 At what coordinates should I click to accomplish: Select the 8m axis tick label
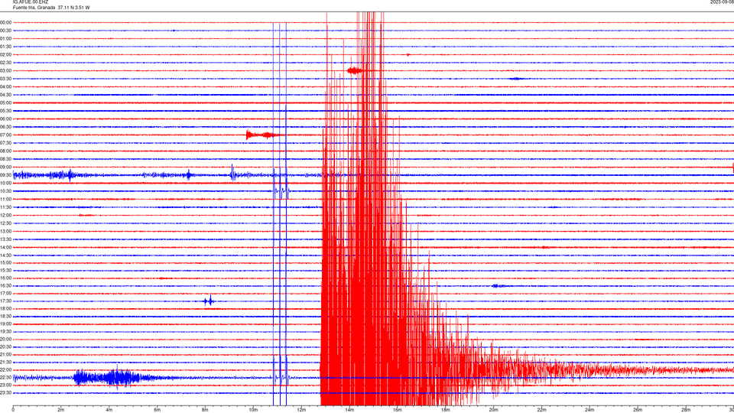(x=205, y=410)
